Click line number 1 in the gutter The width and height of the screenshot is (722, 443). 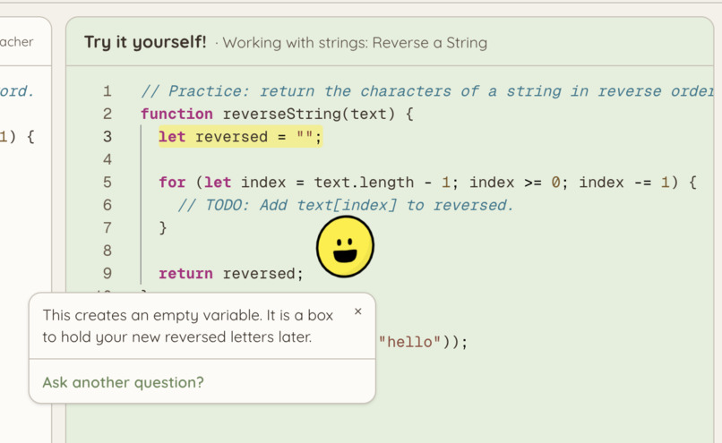(107, 91)
